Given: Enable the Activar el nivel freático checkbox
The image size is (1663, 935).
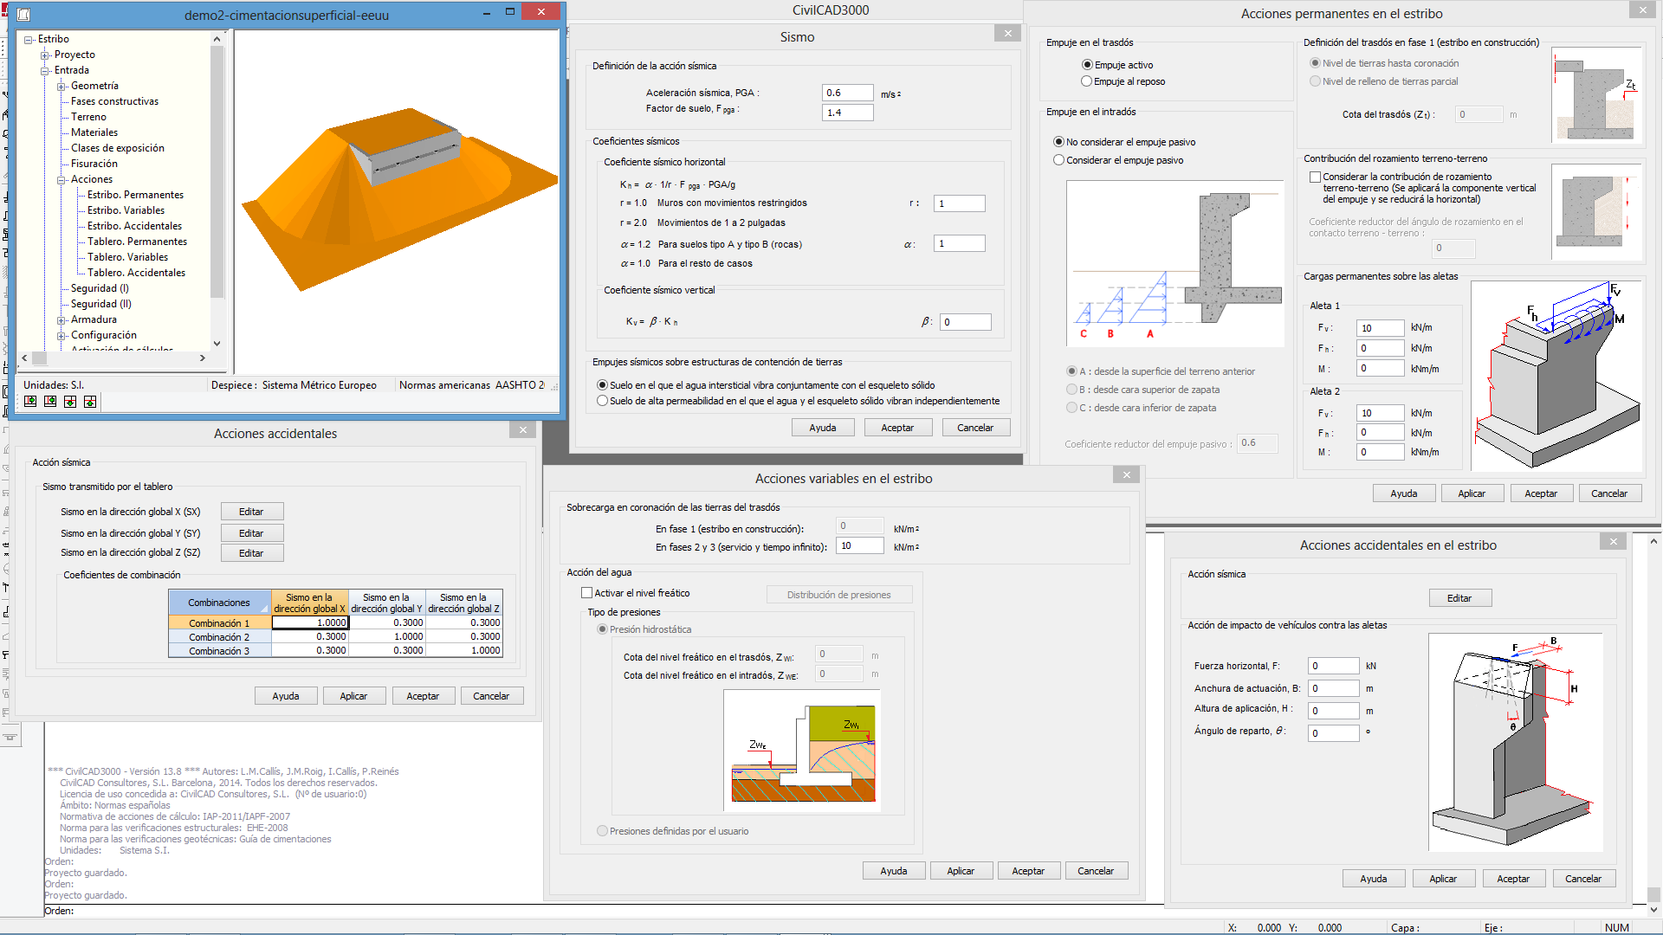Looking at the screenshot, I should 587,593.
